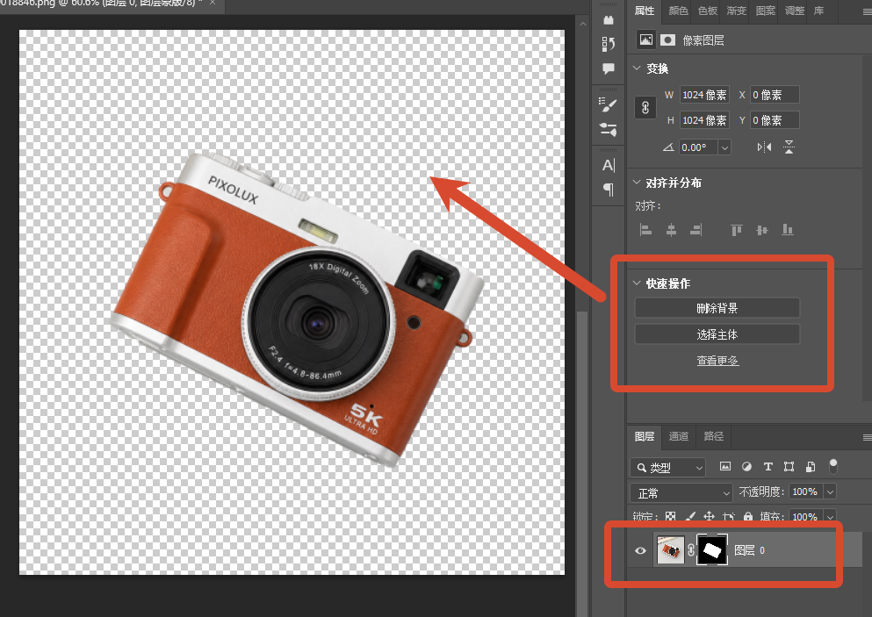Image resolution: width=872 pixels, height=617 pixels.
Task: Open the 不透明度 opacity slider dropdown
Action: point(831,491)
